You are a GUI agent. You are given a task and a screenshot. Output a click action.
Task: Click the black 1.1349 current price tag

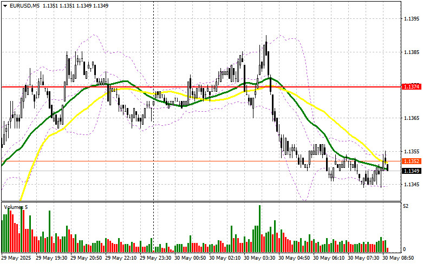412,171
